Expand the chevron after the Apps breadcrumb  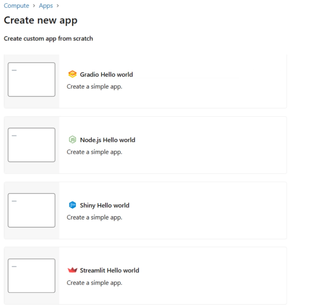(x=57, y=6)
